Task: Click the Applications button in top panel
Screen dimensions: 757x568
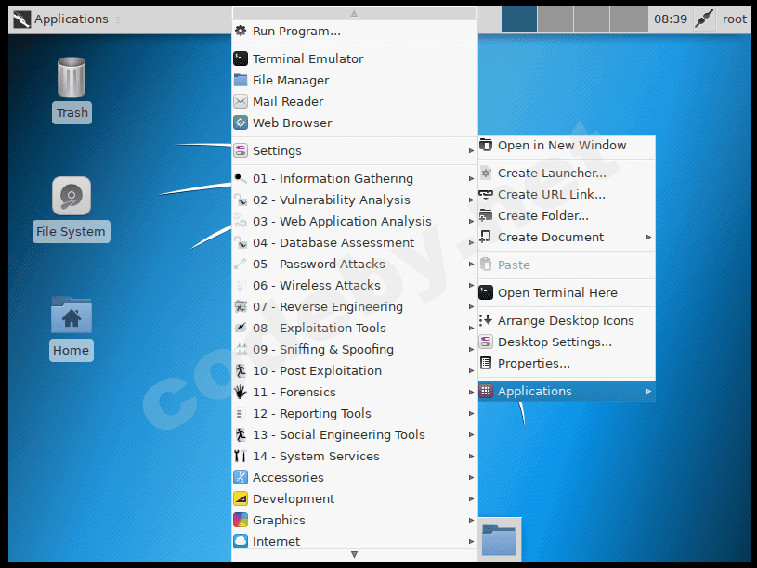Action: click(x=60, y=19)
